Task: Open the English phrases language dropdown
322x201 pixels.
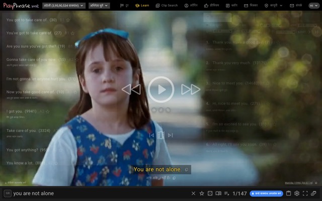Action: coord(64,6)
